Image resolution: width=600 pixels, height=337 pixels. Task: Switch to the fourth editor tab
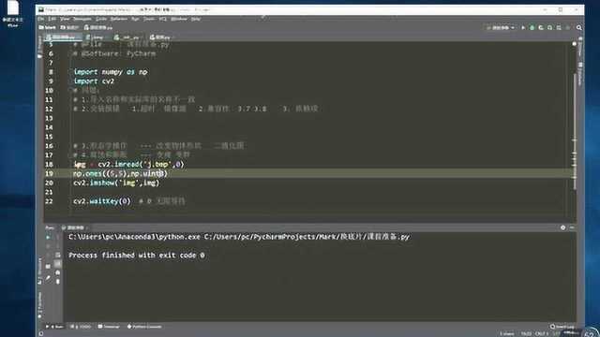click(160, 37)
